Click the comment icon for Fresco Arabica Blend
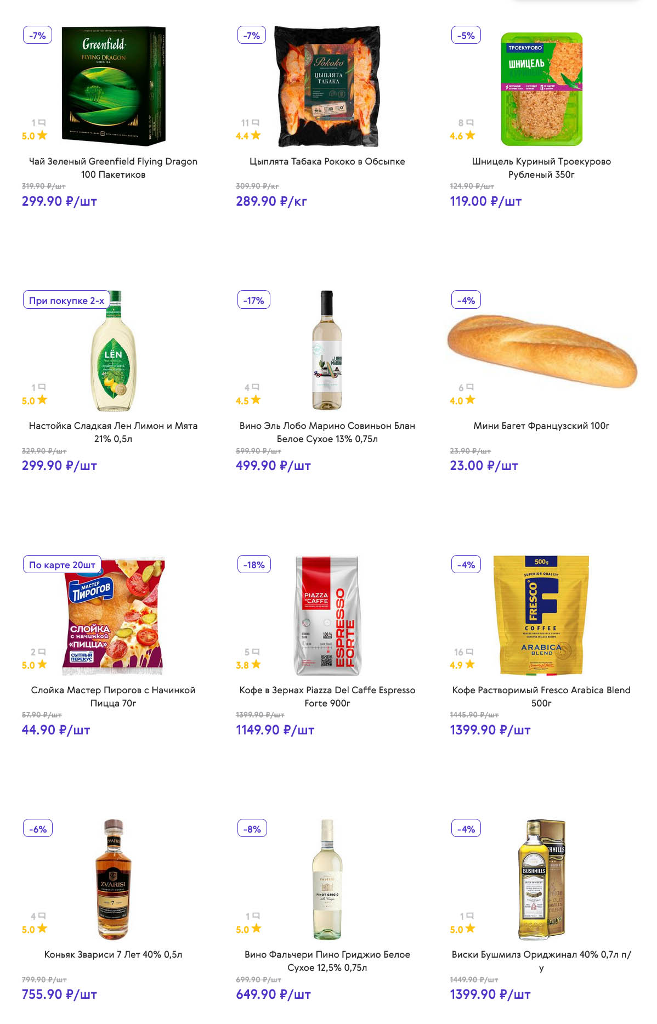The width and height of the screenshot is (657, 1024). pos(470,652)
